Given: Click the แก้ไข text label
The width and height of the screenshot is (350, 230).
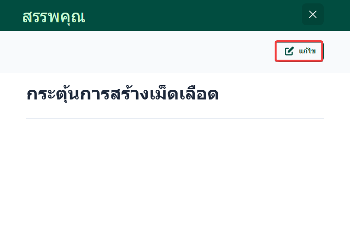Looking at the screenshot, I should click(x=307, y=51).
